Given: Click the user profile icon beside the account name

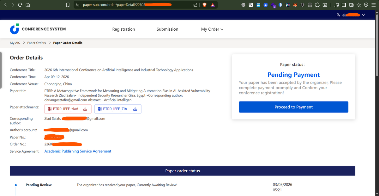Looking at the screenshot, I should point(338,15).
